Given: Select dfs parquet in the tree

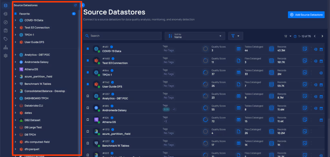Looking at the screenshot, I should pyautogui.click(x=32, y=149).
